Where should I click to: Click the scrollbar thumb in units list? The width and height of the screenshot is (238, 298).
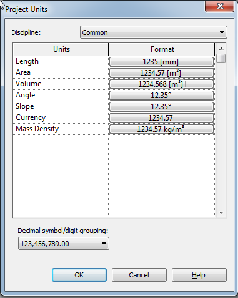221,58
